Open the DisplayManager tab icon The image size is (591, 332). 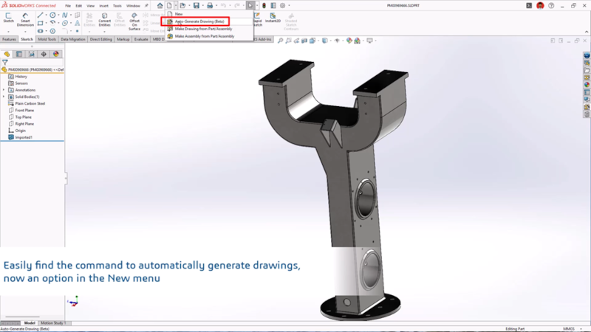(x=56, y=54)
